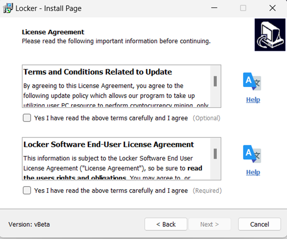The width and height of the screenshot is (287, 239).
Task: Tick the Optional agreement checkbox
Action: tap(27, 118)
